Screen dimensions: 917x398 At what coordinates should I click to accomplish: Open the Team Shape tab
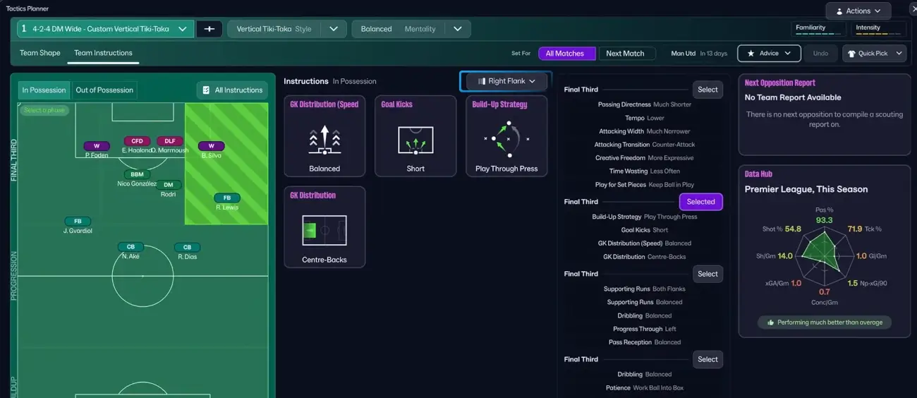point(40,53)
